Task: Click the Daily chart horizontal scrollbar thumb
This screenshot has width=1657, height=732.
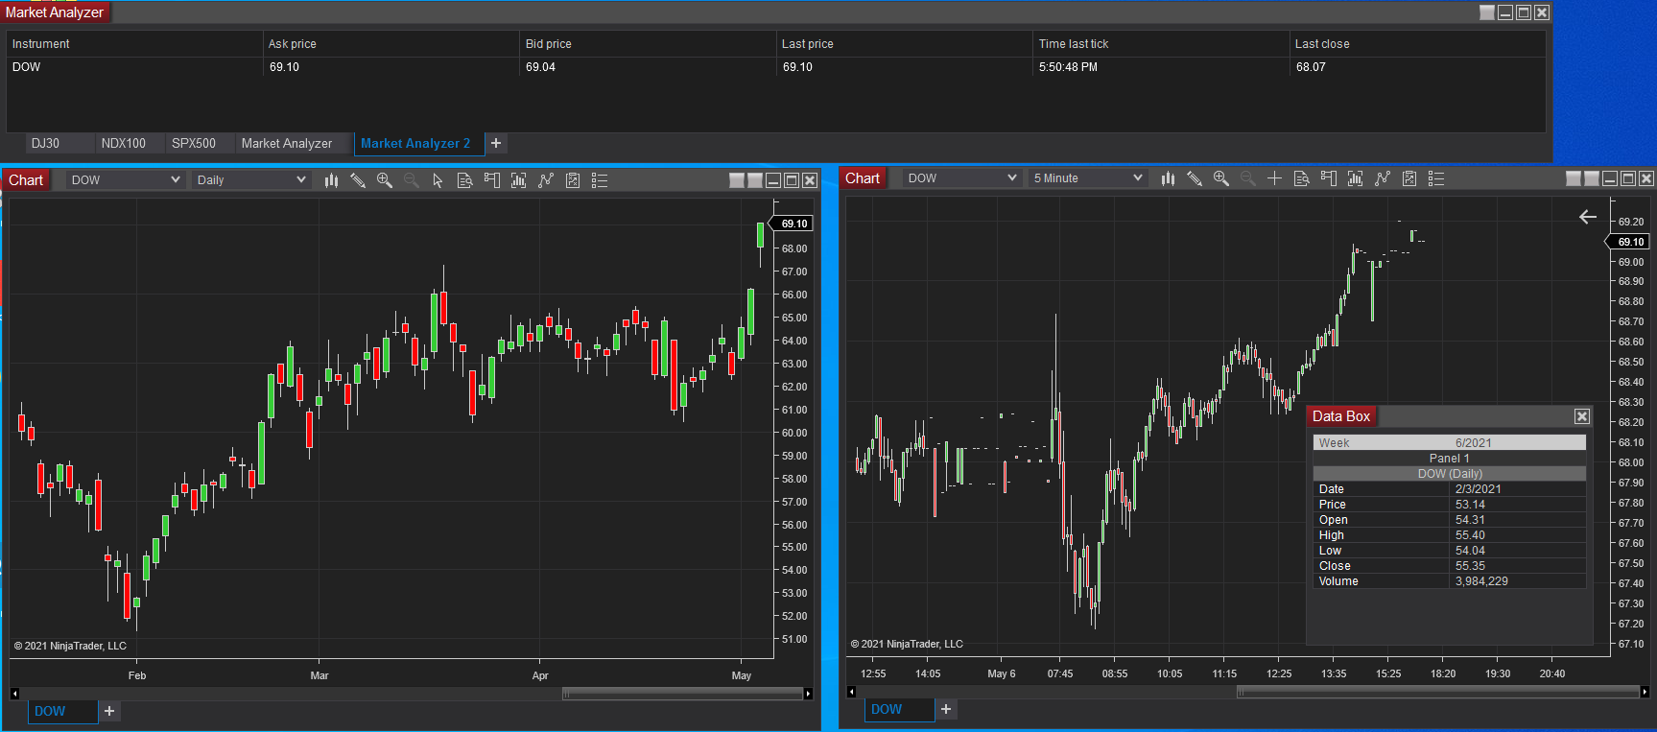Action: (682, 694)
